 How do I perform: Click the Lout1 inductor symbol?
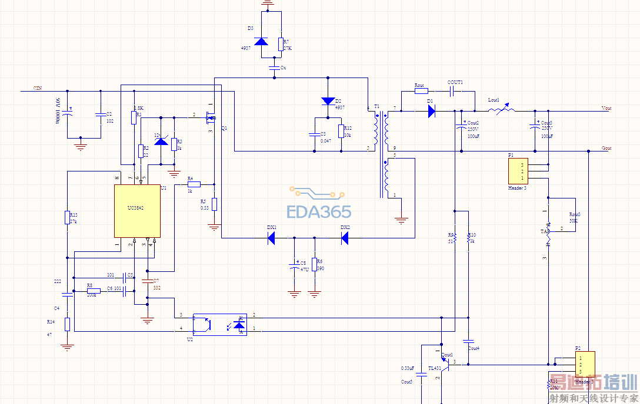pyautogui.click(x=502, y=109)
